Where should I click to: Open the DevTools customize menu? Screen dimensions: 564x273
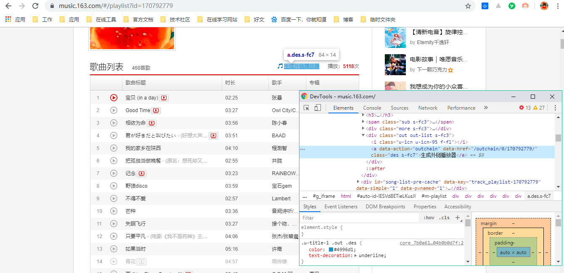tap(555, 108)
